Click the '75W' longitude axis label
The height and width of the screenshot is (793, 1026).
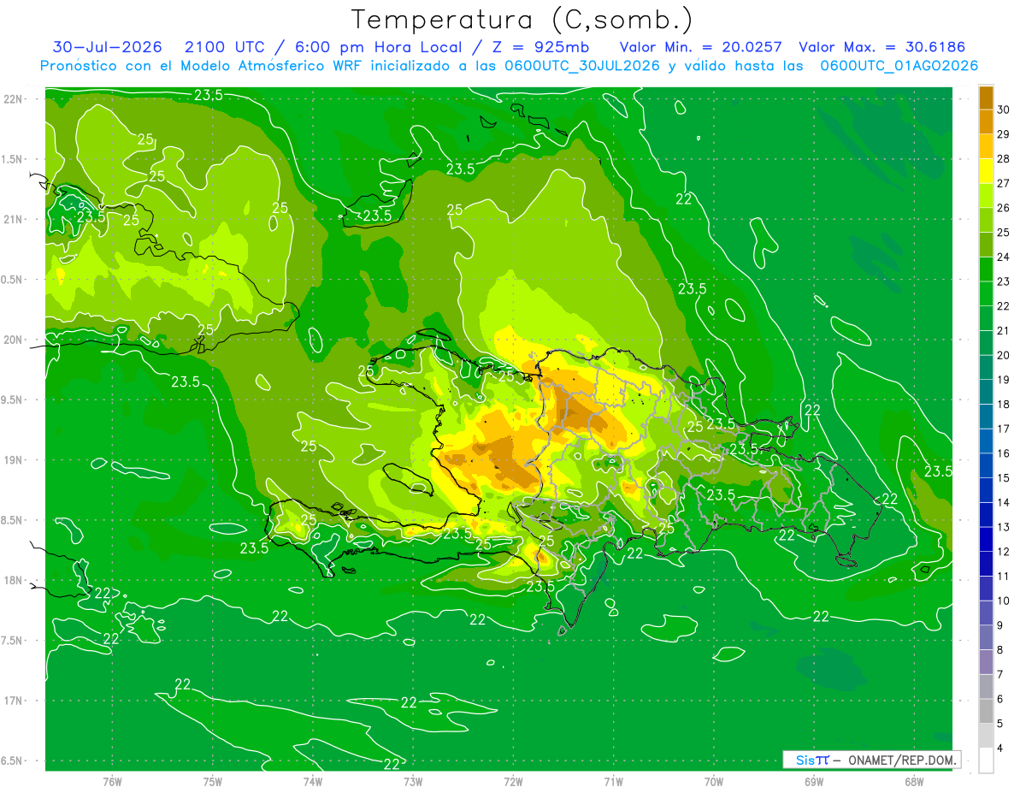[212, 781]
